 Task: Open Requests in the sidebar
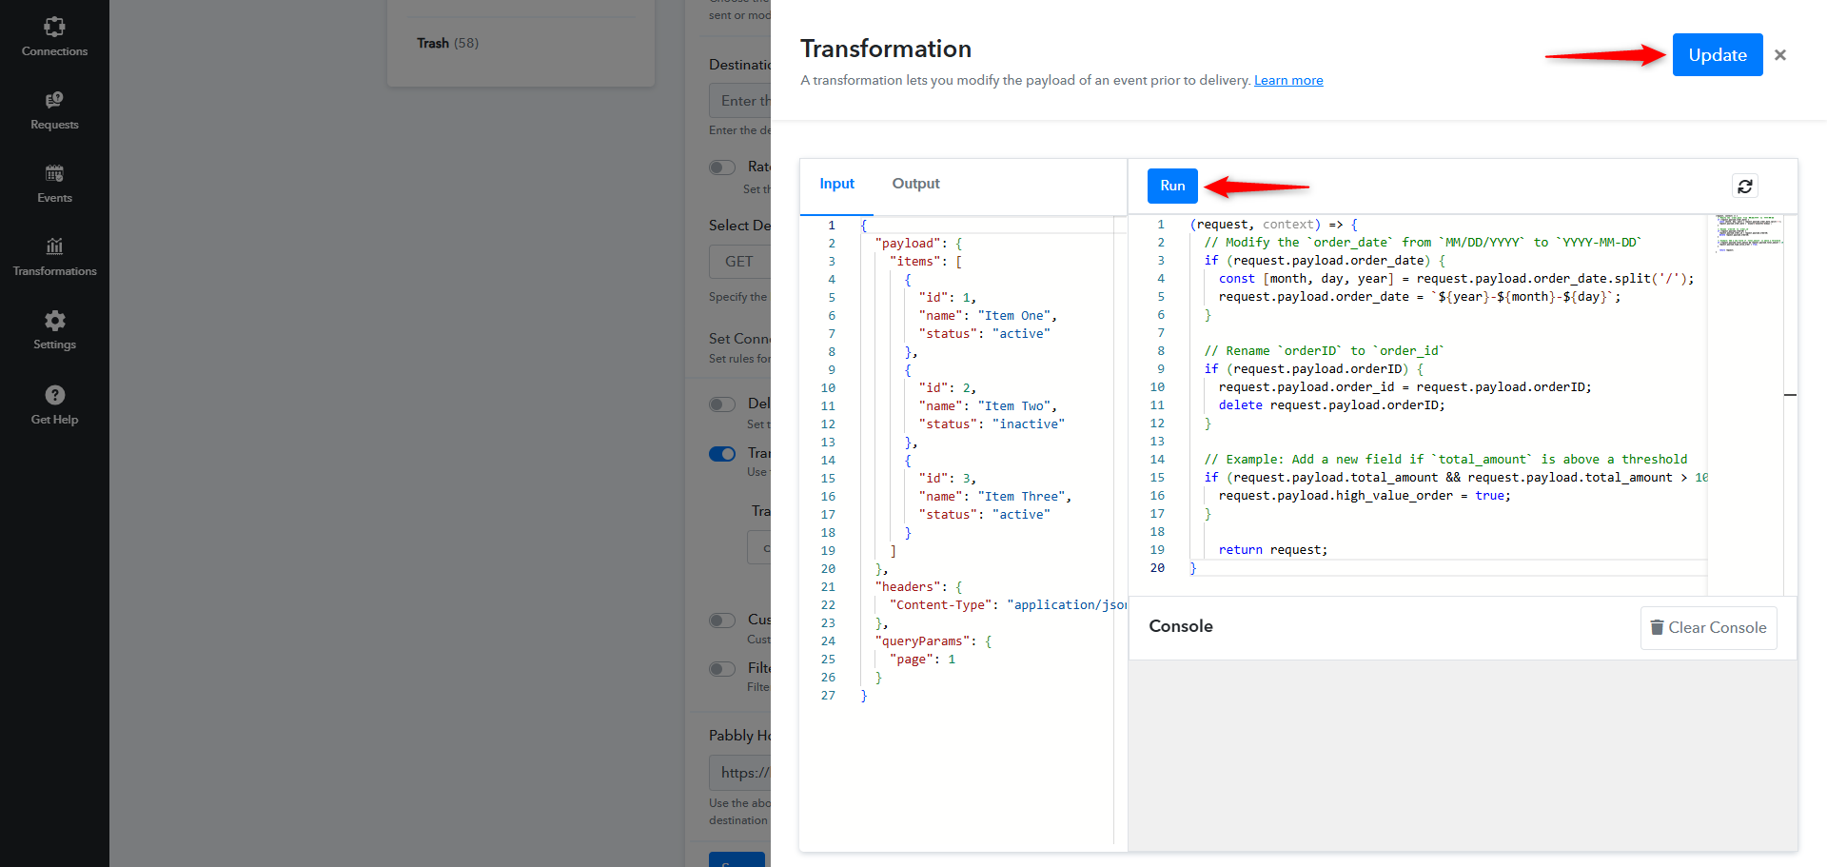pos(54,110)
